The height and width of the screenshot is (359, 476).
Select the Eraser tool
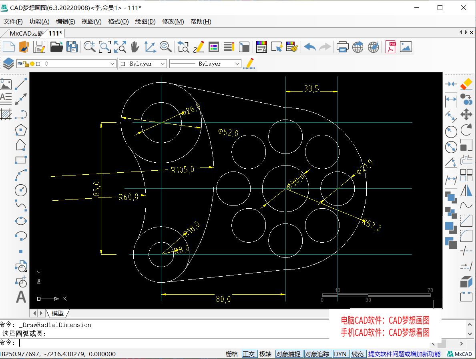pos(466,84)
